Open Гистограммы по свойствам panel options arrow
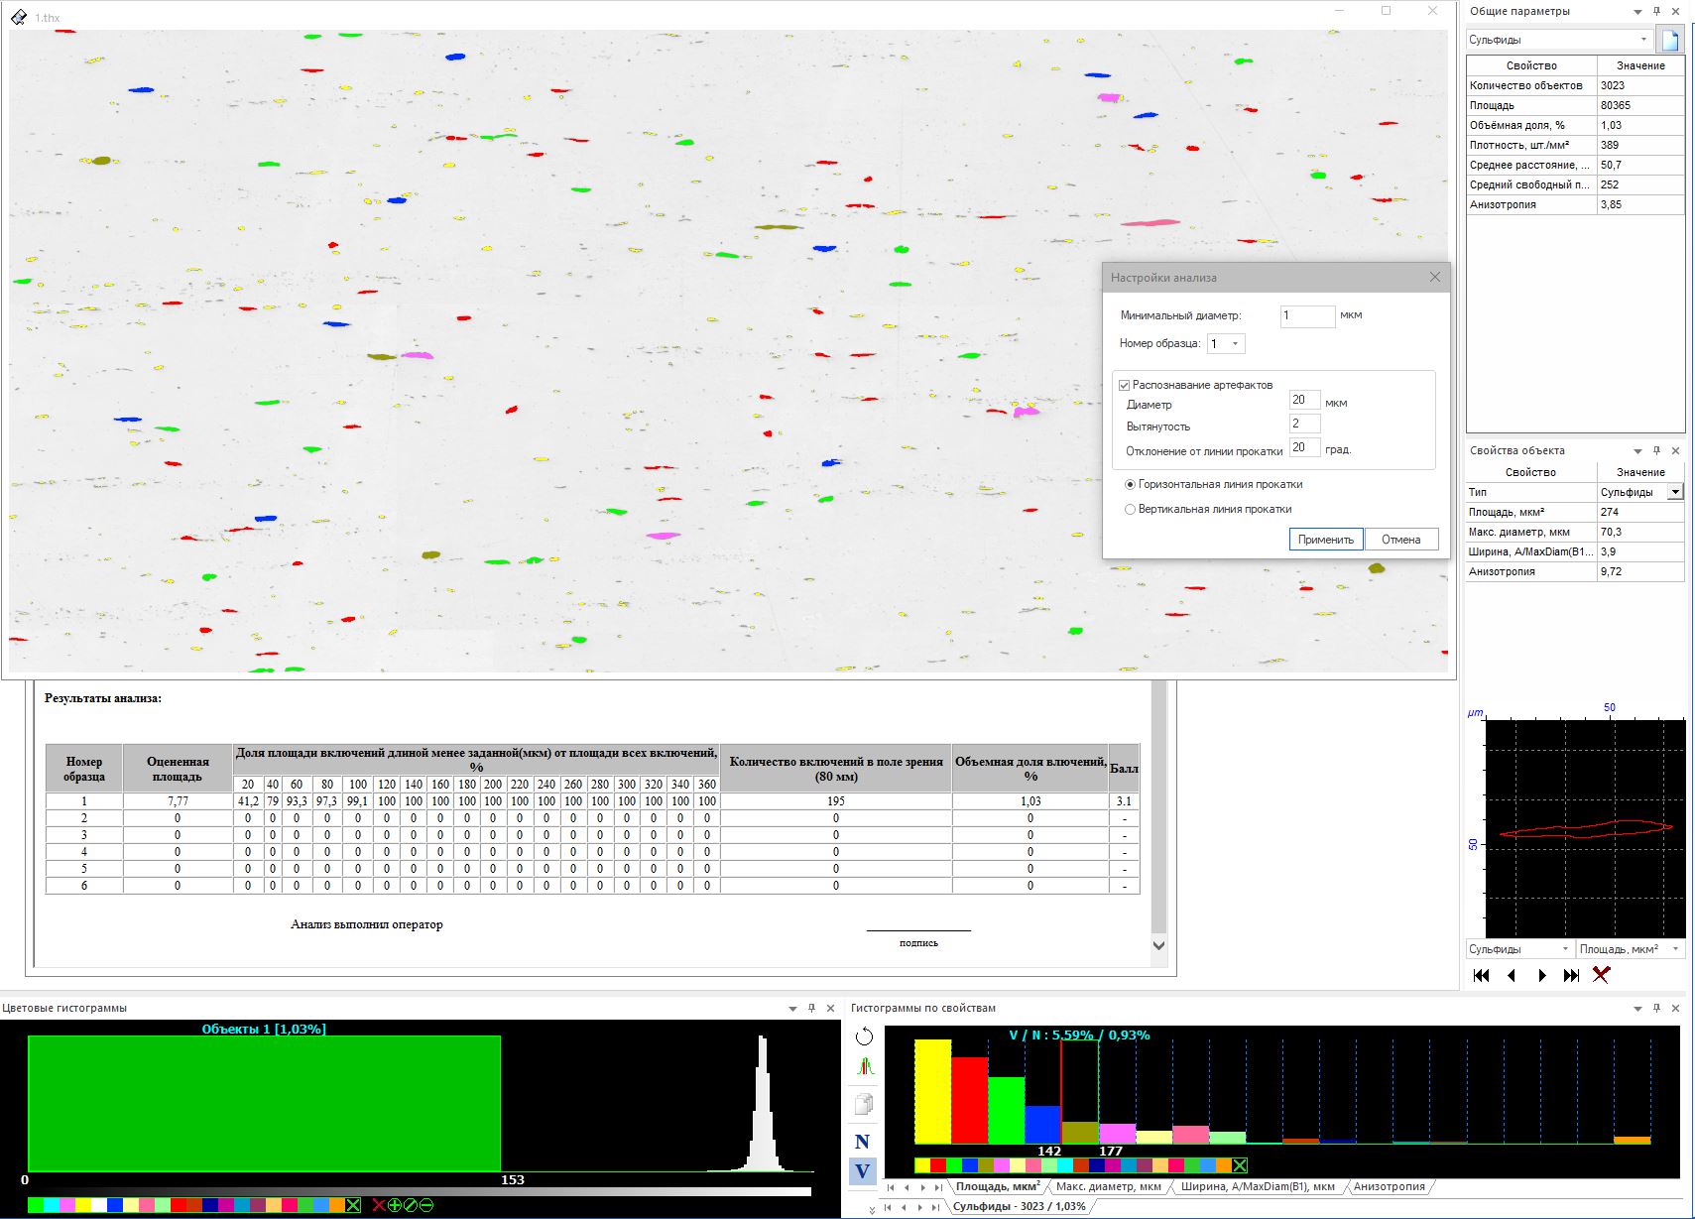The image size is (1695, 1219). click(1637, 1009)
